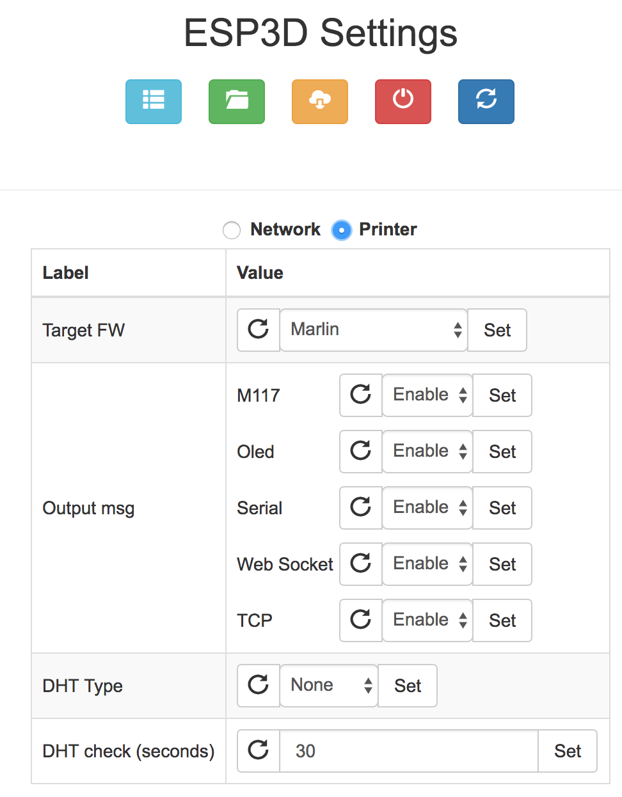Open the green file manager icon
Viewport: 622px width, 797px height.
click(236, 102)
